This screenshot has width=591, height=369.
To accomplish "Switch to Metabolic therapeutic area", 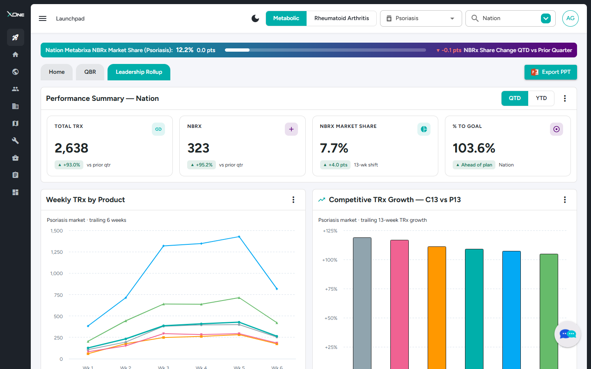I will [286, 18].
